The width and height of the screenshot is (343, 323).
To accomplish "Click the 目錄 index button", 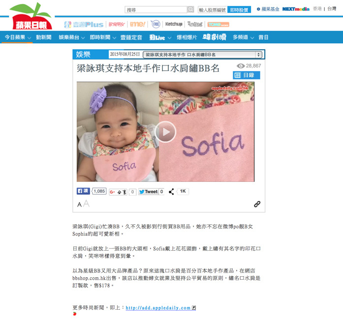I will [247, 75].
